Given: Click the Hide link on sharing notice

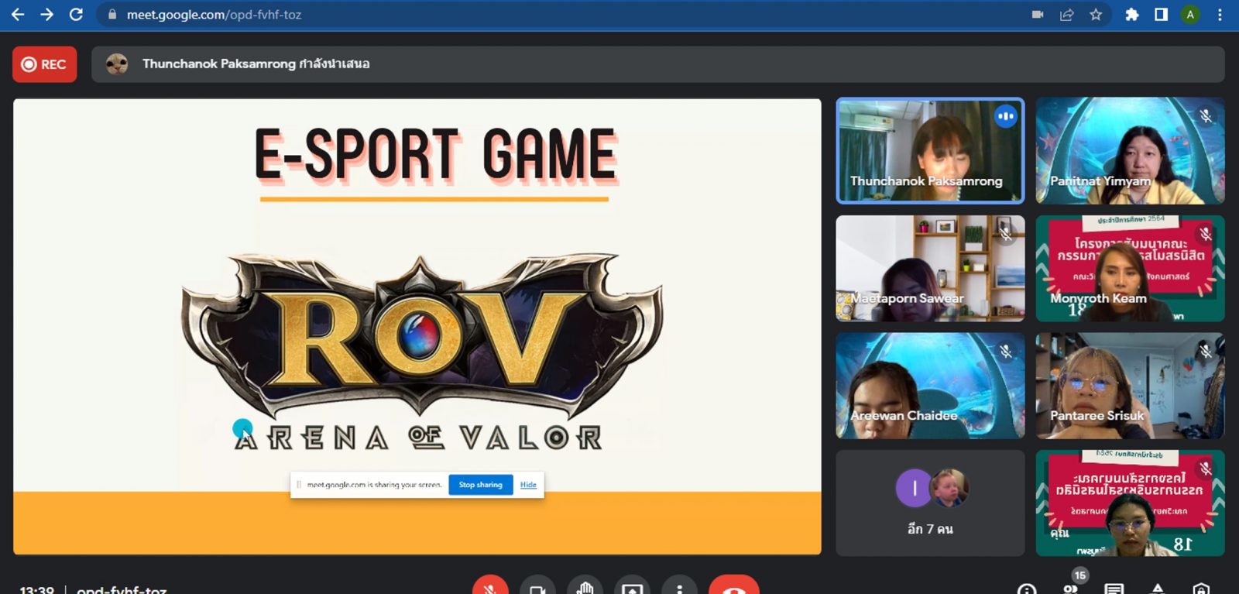Looking at the screenshot, I should (x=528, y=485).
